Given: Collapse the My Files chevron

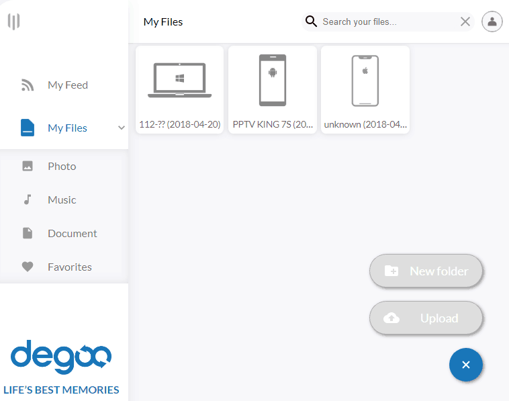Looking at the screenshot, I should 122,128.
